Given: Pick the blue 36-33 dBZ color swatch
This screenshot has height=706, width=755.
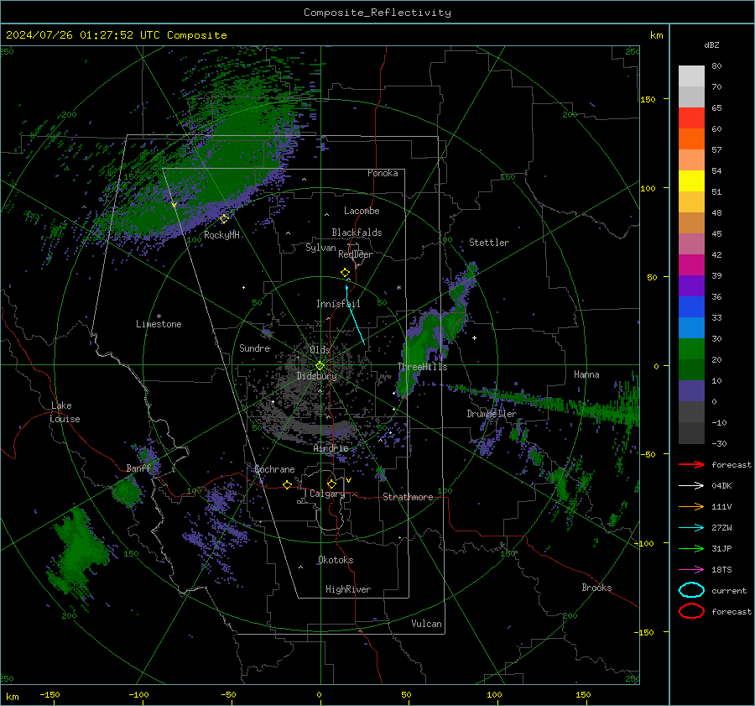Looking at the screenshot, I should coord(691,307).
